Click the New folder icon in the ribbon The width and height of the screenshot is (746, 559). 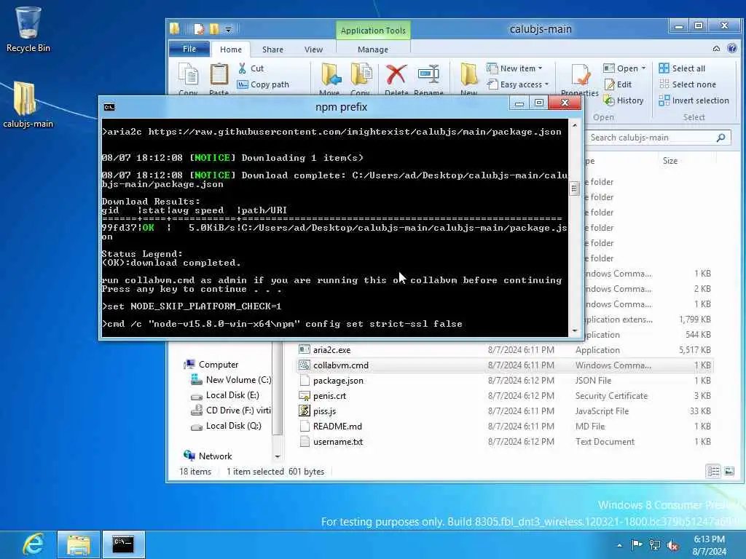pyautogui.click(x=469, y=75)
